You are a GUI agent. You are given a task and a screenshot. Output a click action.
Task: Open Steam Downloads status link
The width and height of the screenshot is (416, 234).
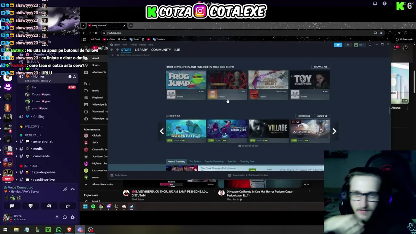tap(248, 175)
